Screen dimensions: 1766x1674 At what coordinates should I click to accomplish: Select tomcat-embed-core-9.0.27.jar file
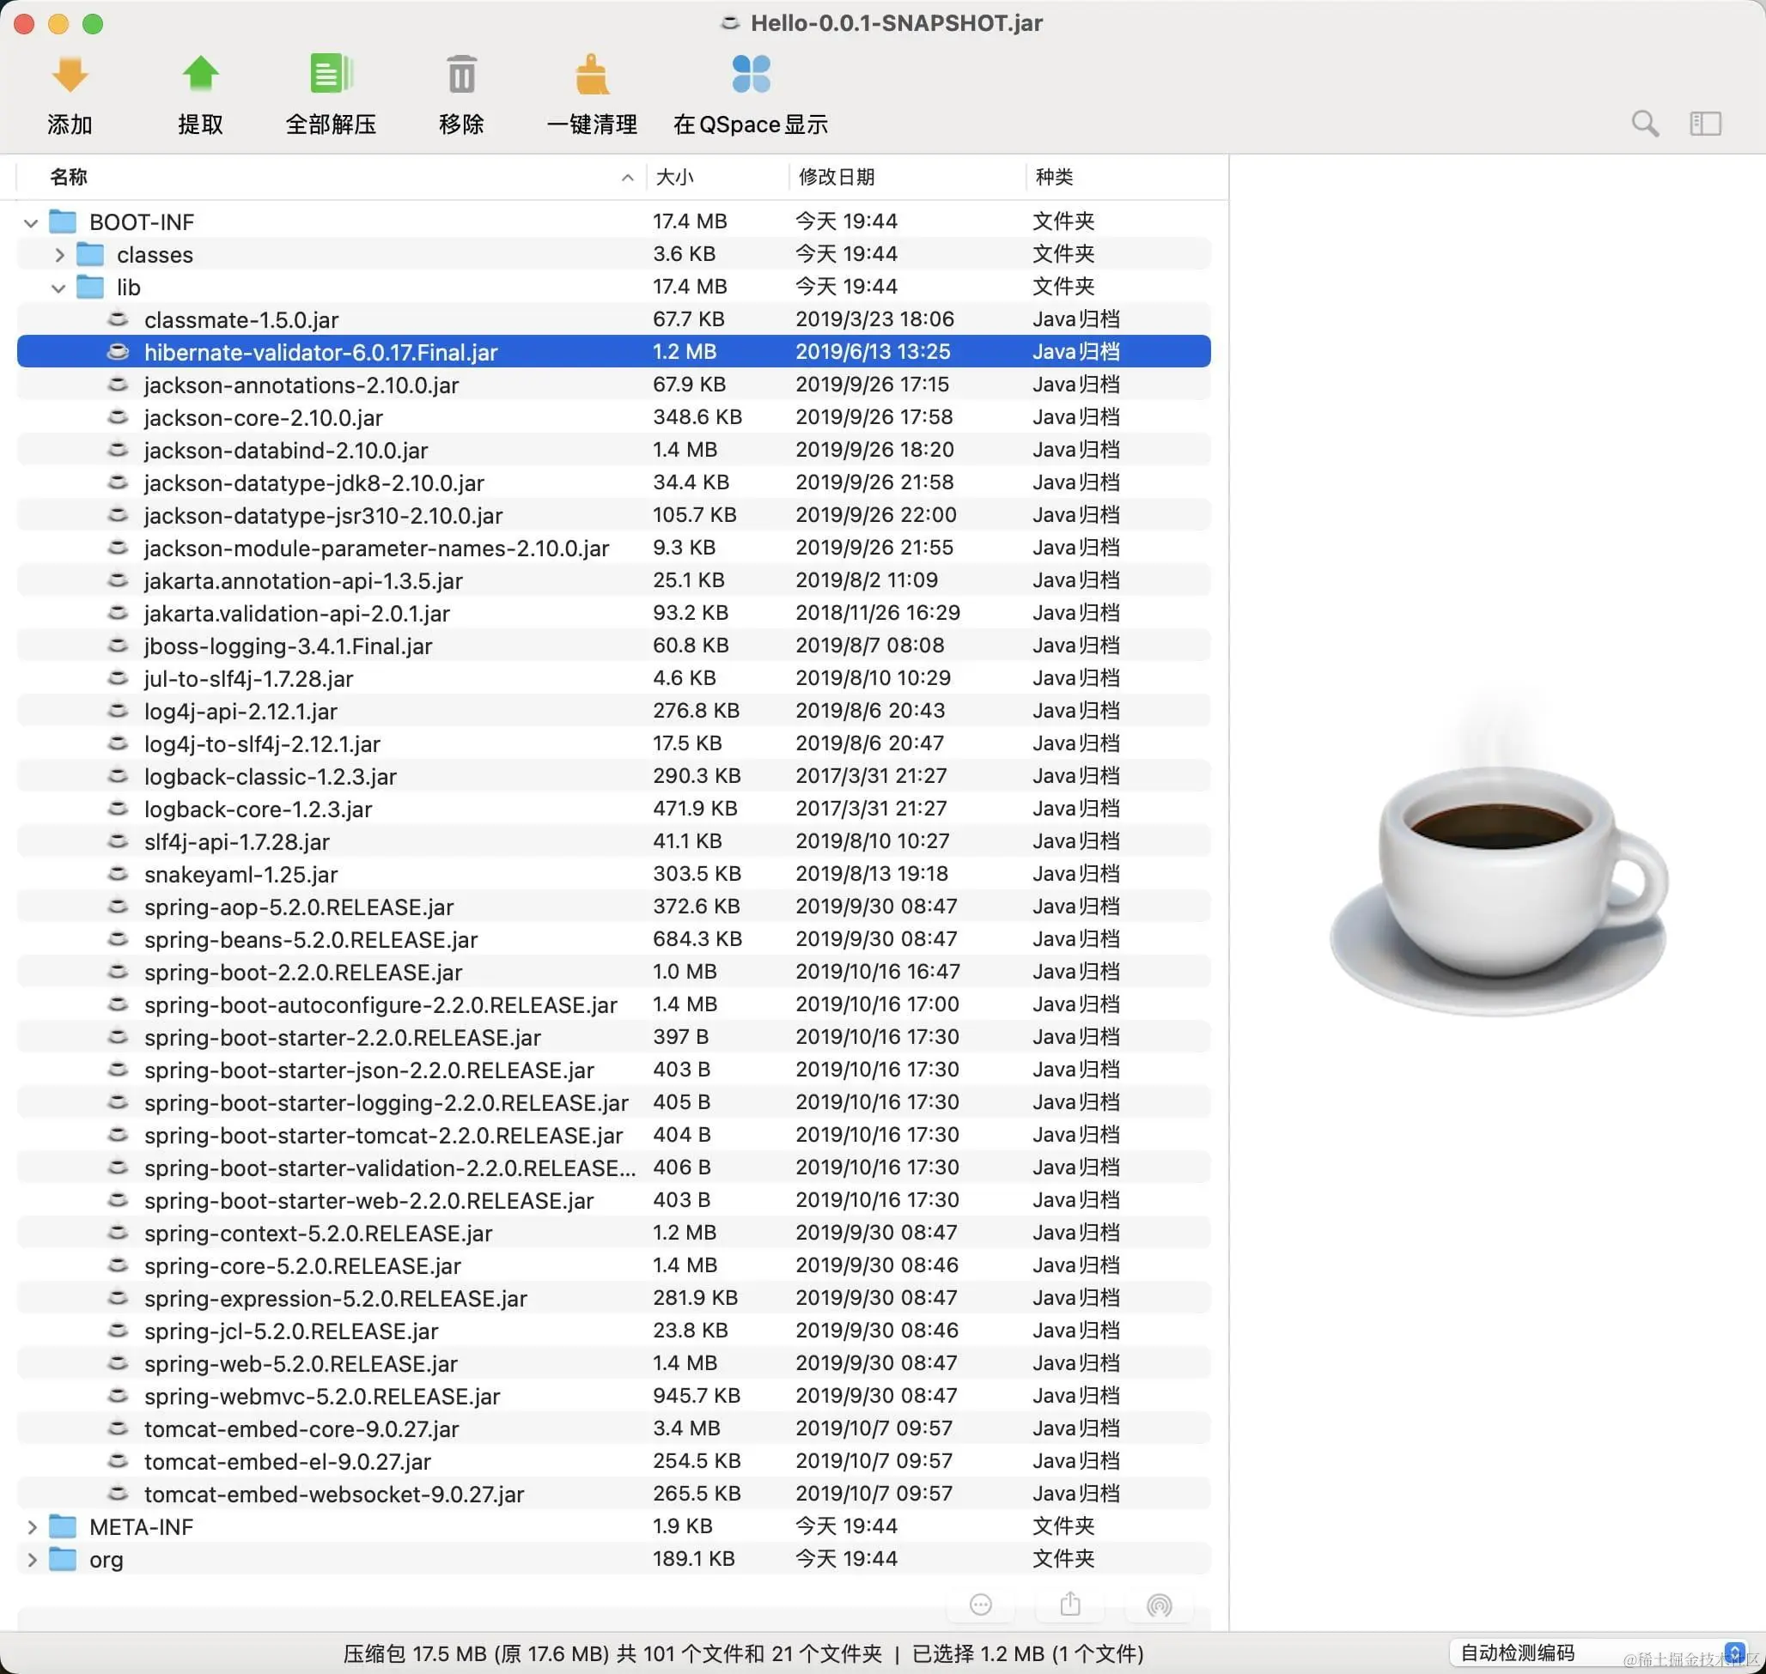301,1429
